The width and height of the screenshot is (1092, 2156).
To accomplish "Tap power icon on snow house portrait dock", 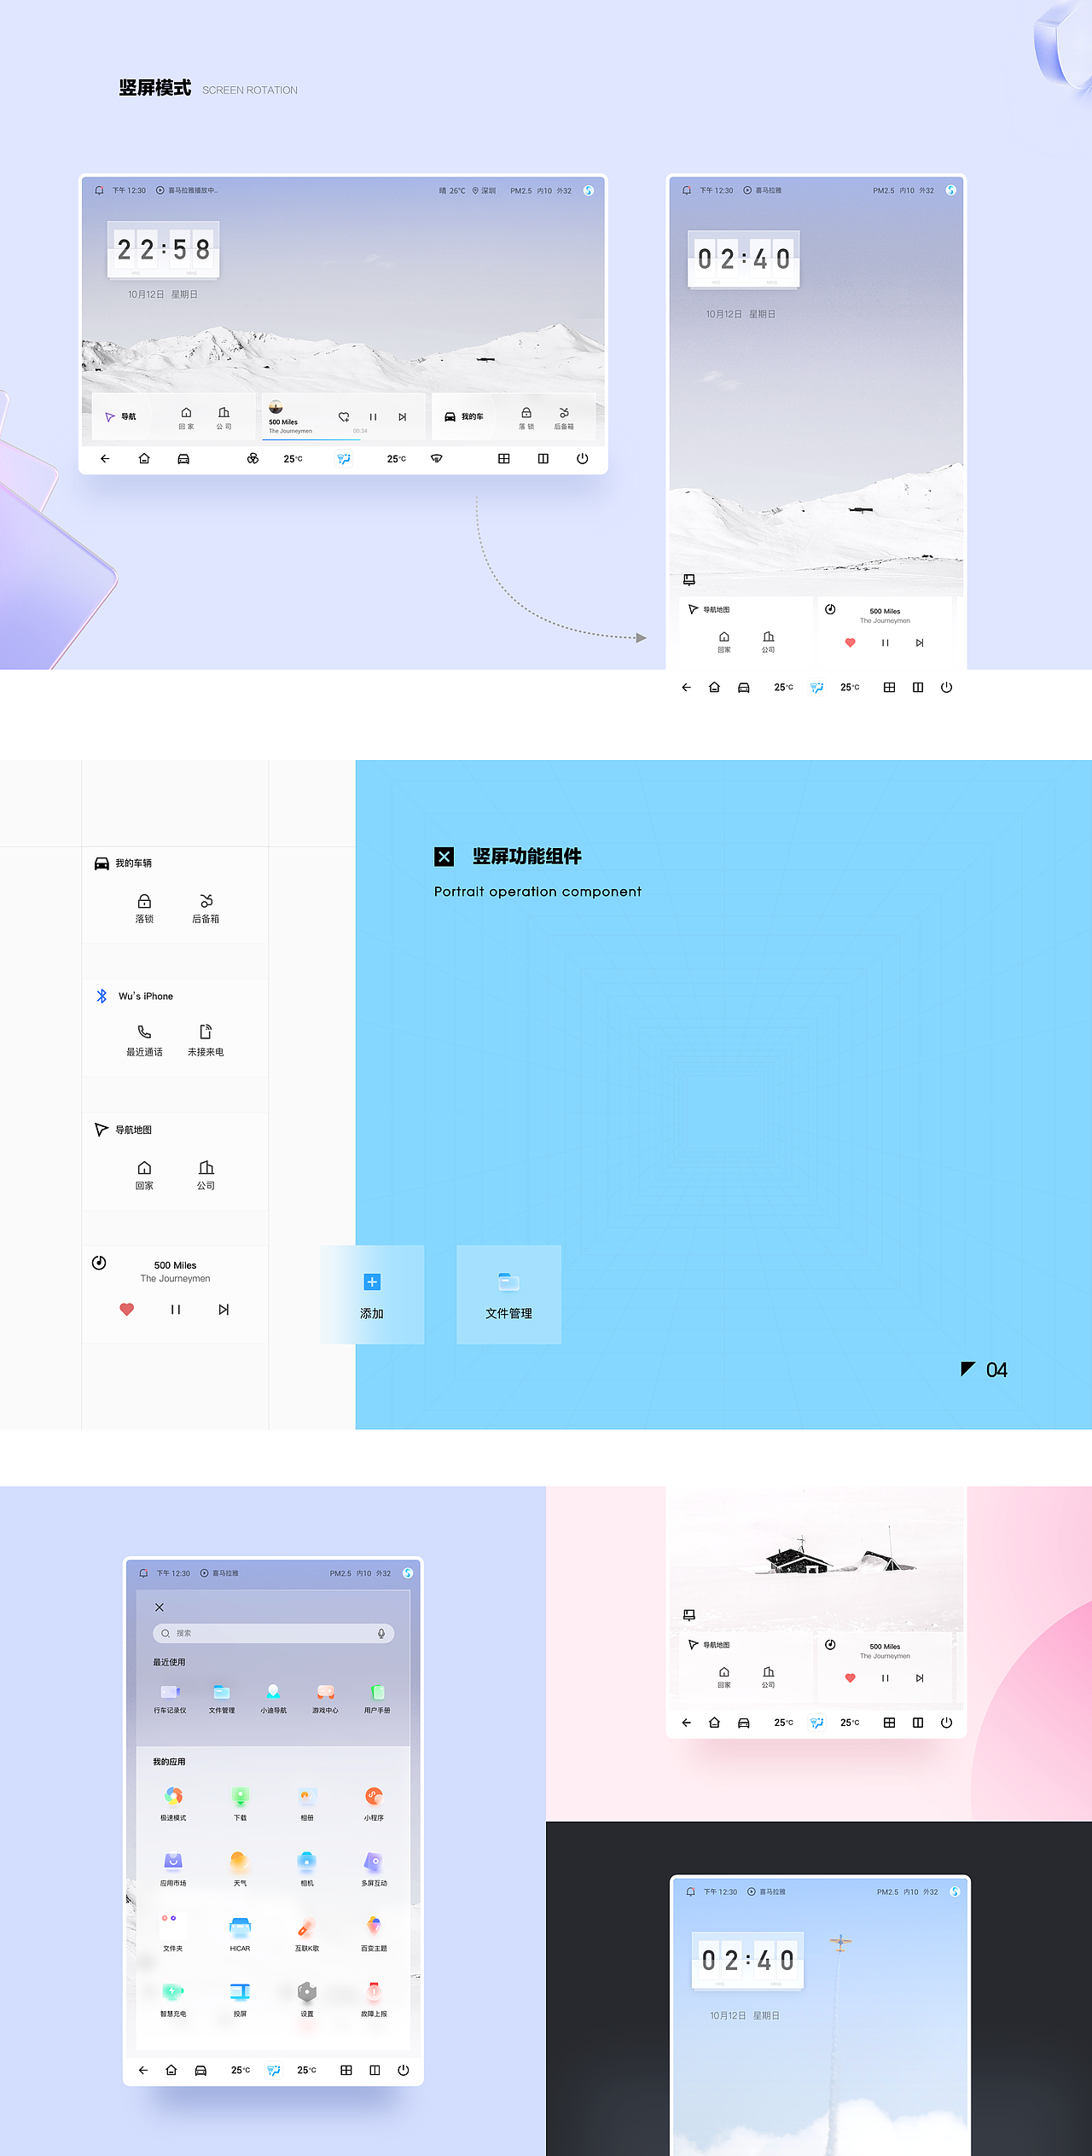I will point(946,1723).
